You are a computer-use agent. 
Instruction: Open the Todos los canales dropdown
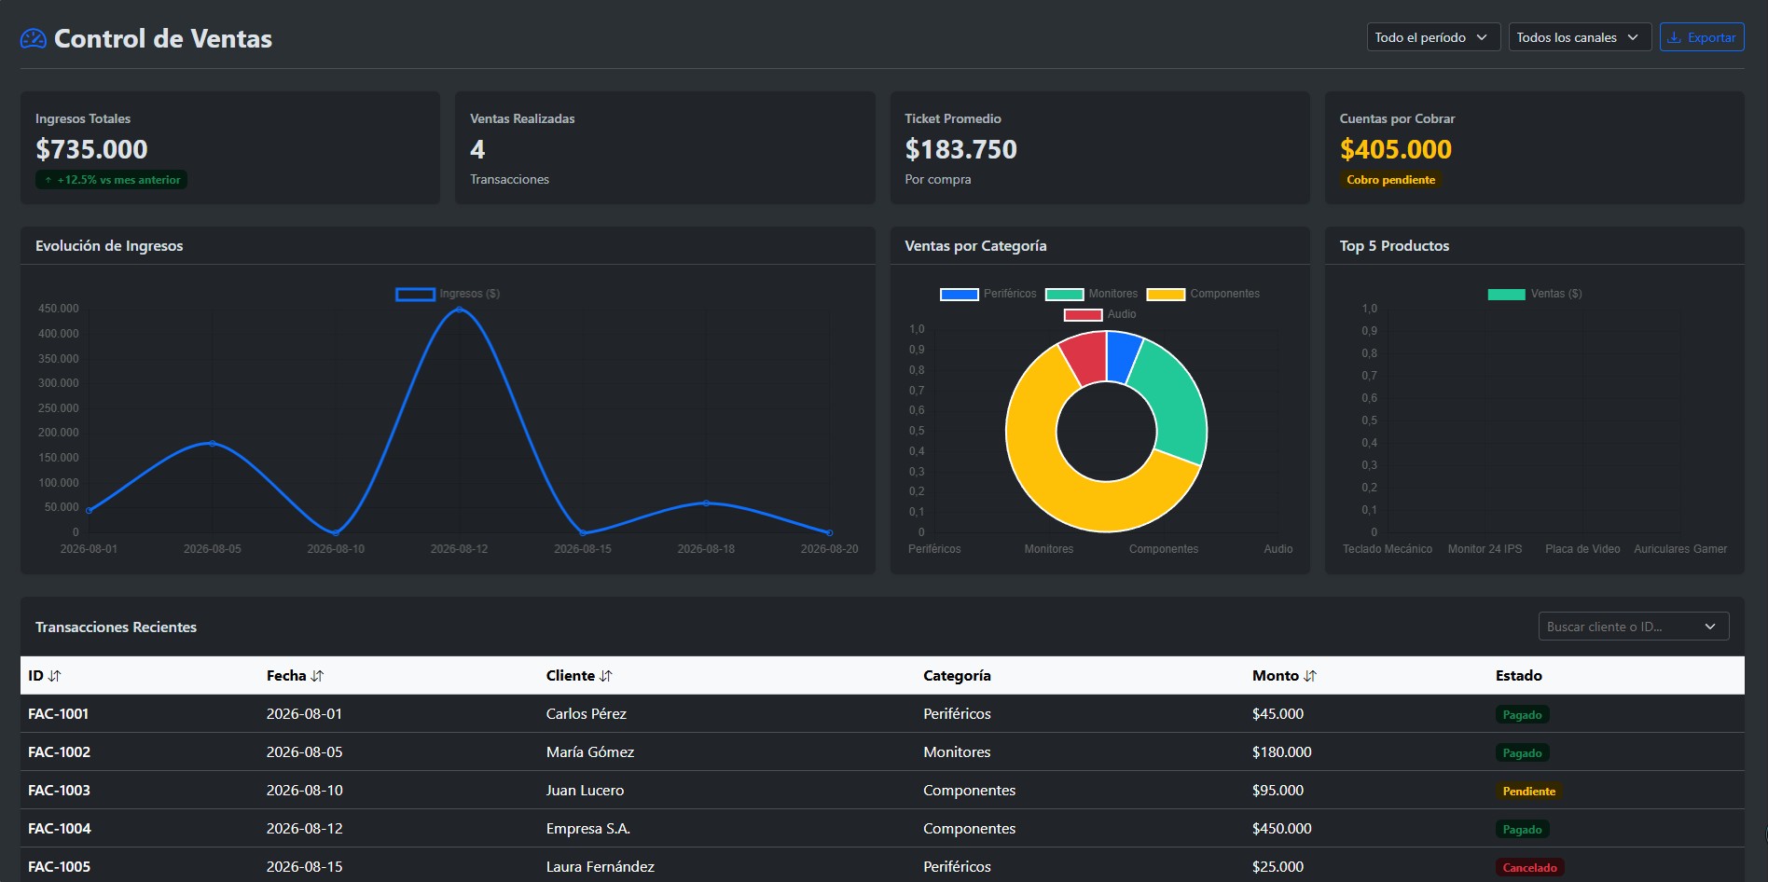(1580, 37)
